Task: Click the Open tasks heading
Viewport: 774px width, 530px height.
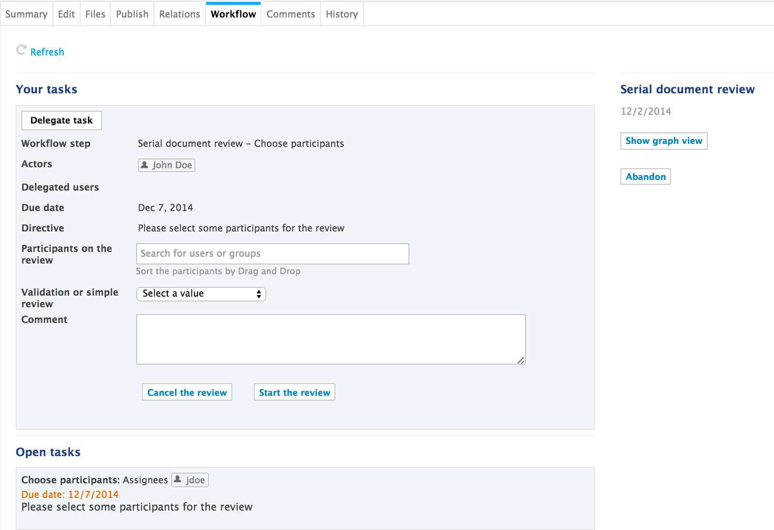Action: [x=48, y=452]
